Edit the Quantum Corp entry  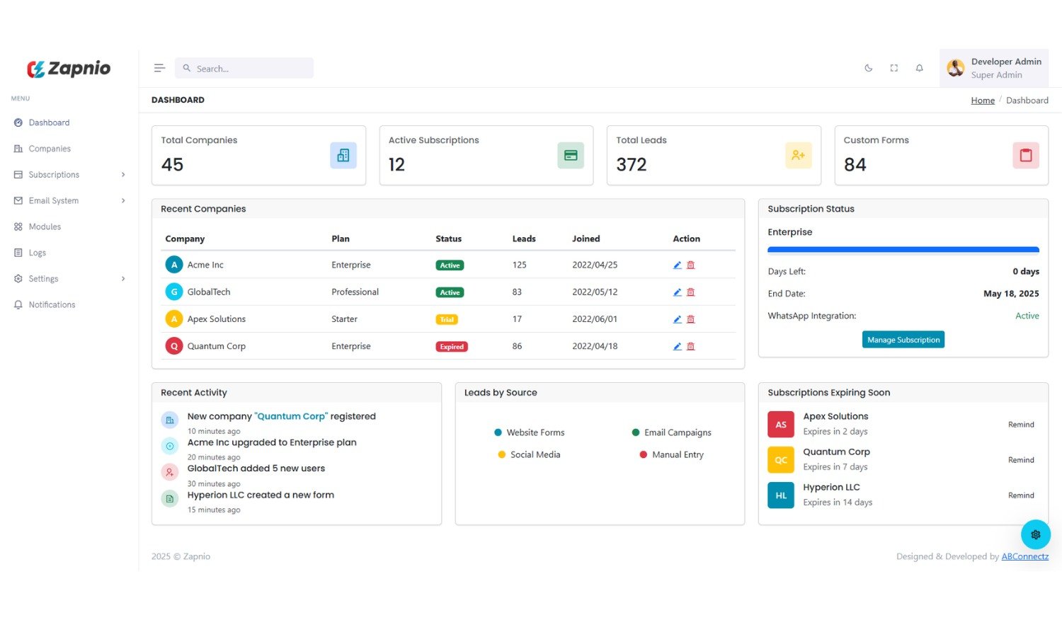pyautogui.click(x=677, y=347)
